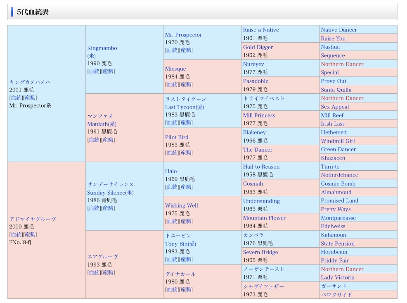Click the Kingmambo horse name link

tap(102, 48)
